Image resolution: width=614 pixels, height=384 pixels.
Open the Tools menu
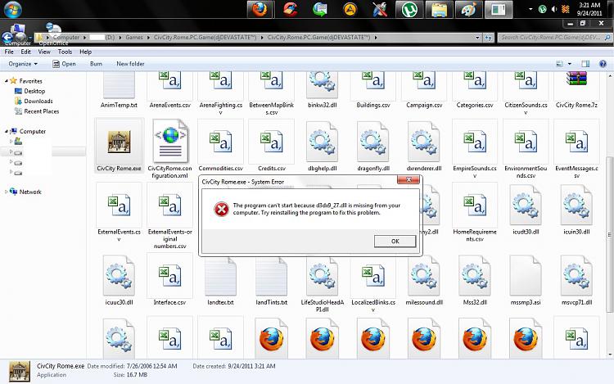65,52
